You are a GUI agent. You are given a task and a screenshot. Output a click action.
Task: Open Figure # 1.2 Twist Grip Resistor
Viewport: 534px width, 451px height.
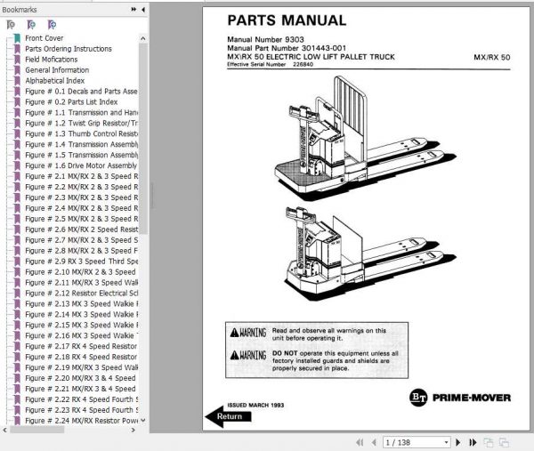click(81, 123)
